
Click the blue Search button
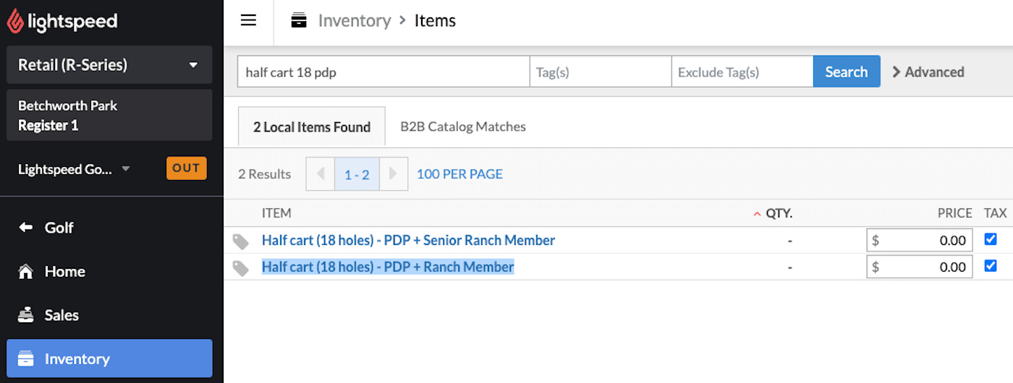click(847, 72)
